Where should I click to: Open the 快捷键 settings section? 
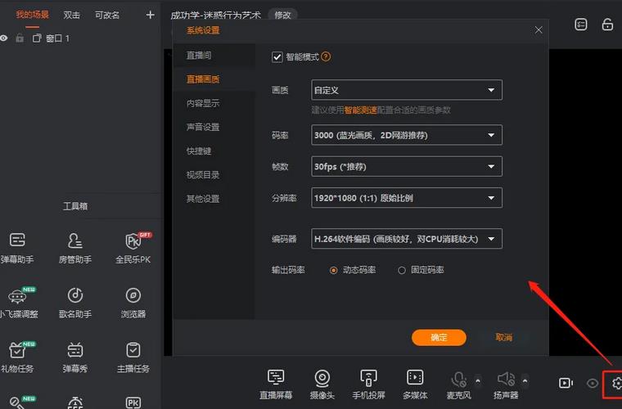(x=199, y=151)
